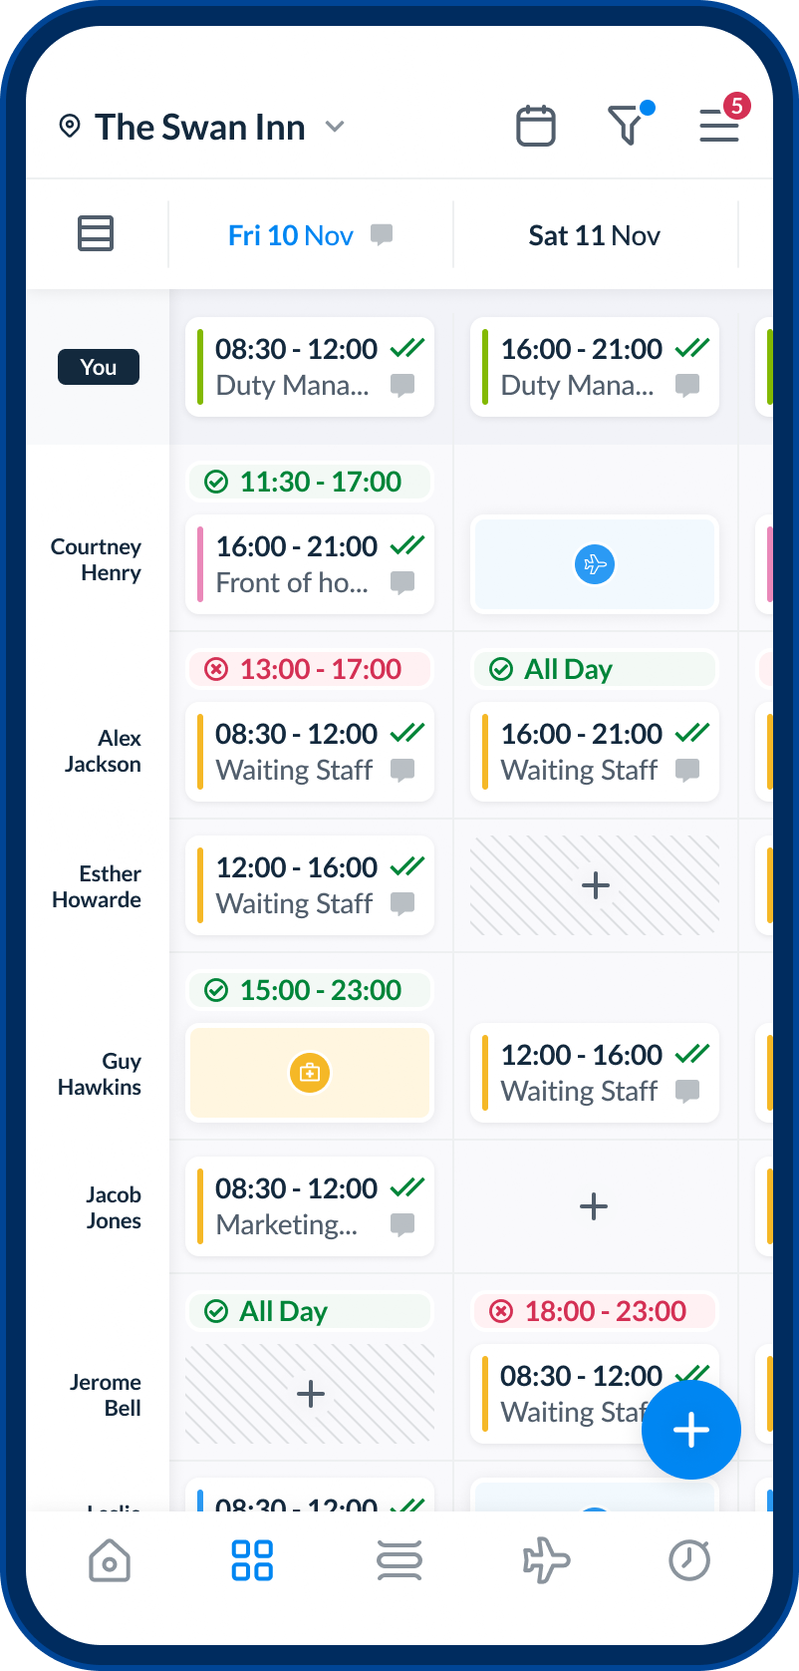
Task: Open Guy Hawkins' yellow sick leave block
Action: (x=310, y=1073)
